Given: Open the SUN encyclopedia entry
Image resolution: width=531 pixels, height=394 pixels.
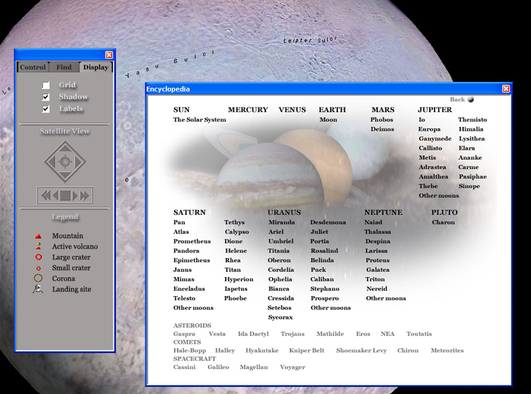Looking at the screenshot, I should coord(182,109).
